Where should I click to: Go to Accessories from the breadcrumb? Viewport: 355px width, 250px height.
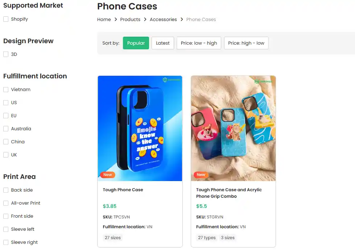pyautogui.click(x=163, y=19)
